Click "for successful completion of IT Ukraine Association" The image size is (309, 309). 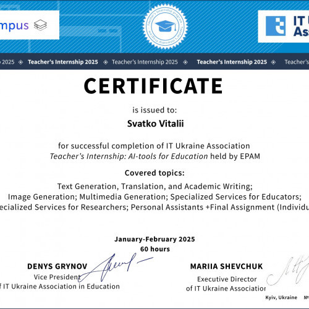pyautogui.click(x=154, y=146)
